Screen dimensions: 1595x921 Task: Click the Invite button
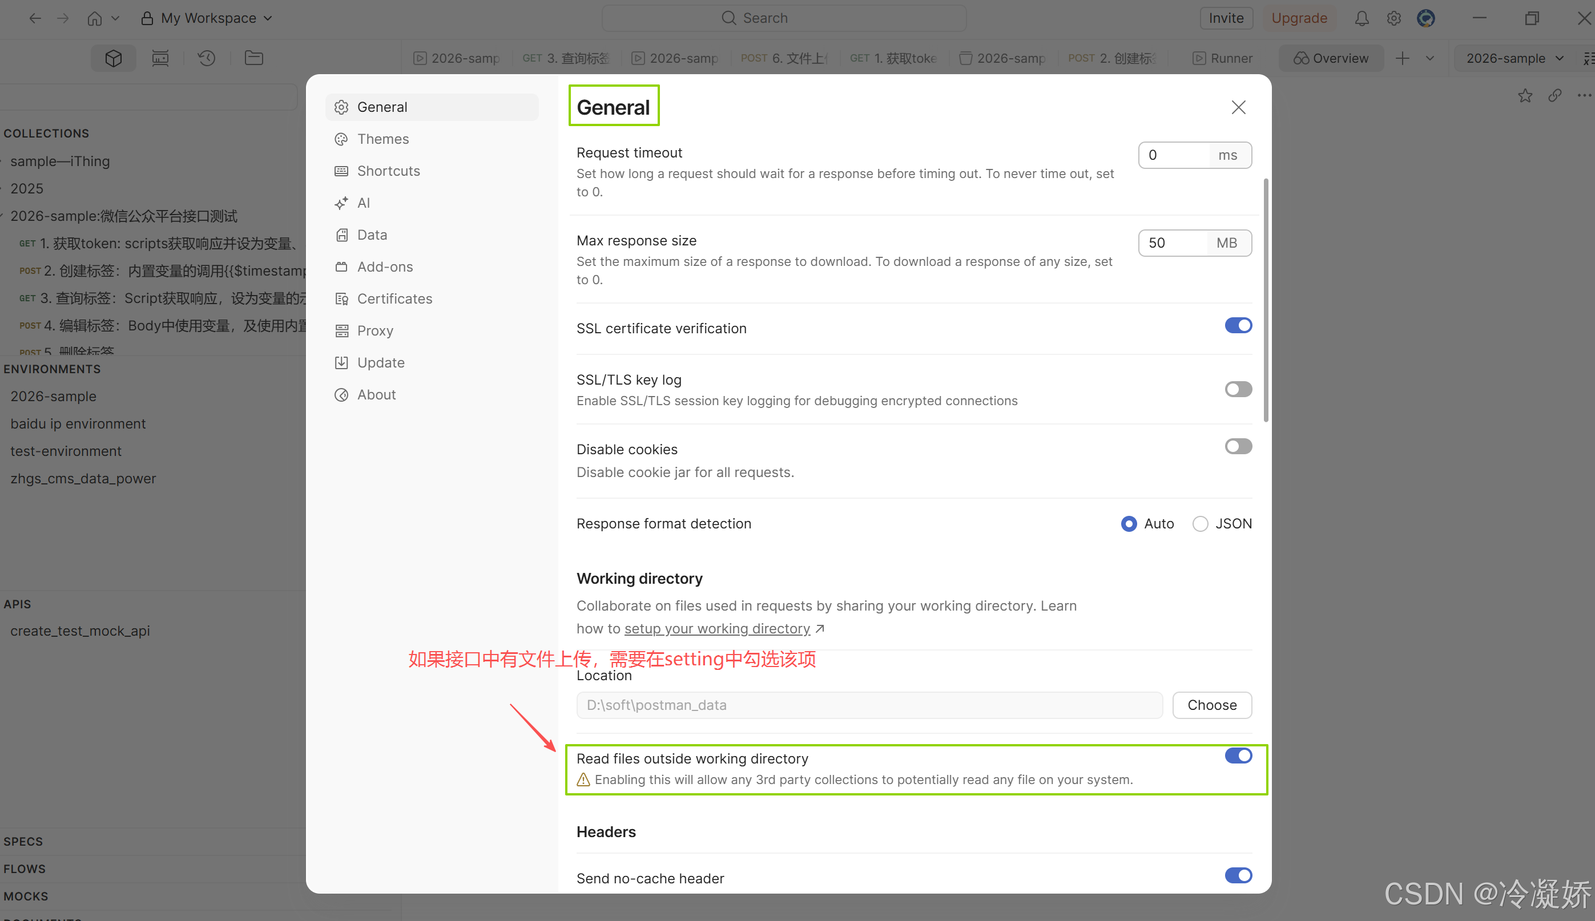pyautogui.click(x=1226, y=18)
